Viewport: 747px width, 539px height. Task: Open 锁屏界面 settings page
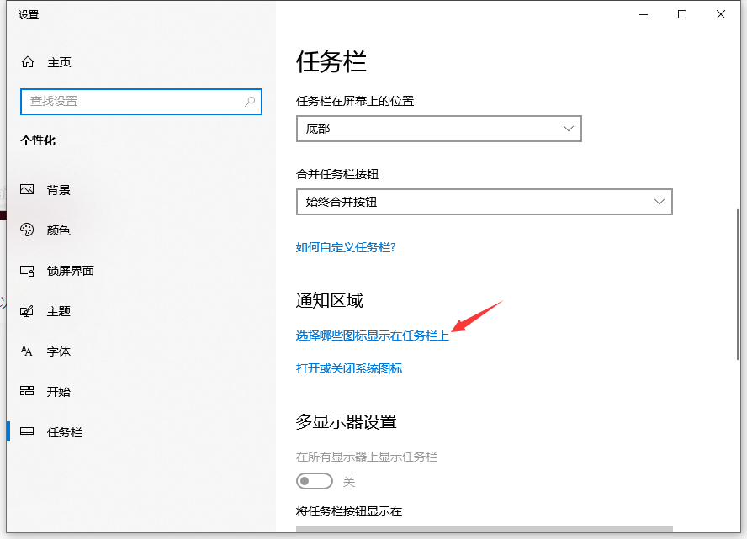point(70,271)
